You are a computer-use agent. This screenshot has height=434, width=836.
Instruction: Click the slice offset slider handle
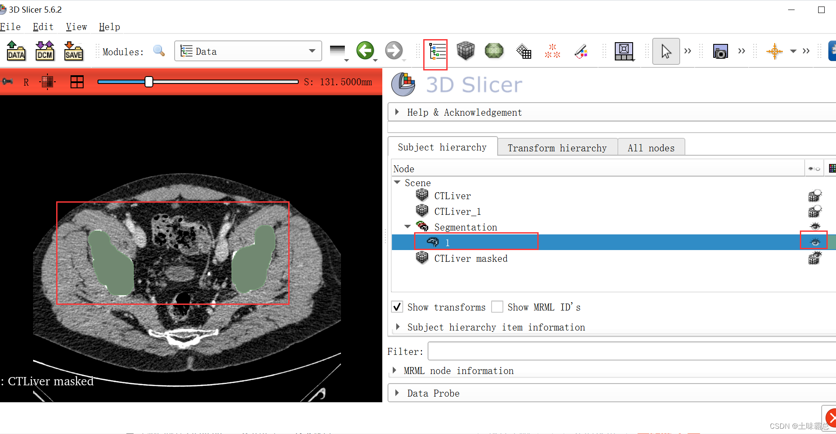149,82
